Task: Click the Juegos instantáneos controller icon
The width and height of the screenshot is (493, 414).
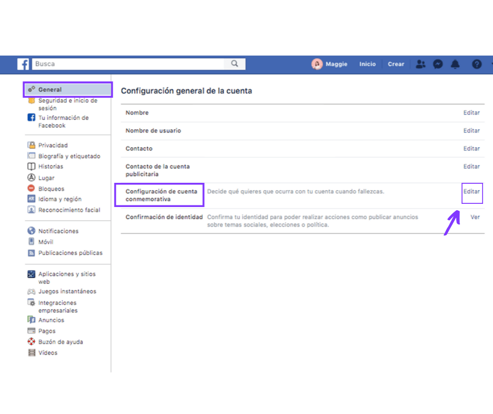Action: pos(31,292)
